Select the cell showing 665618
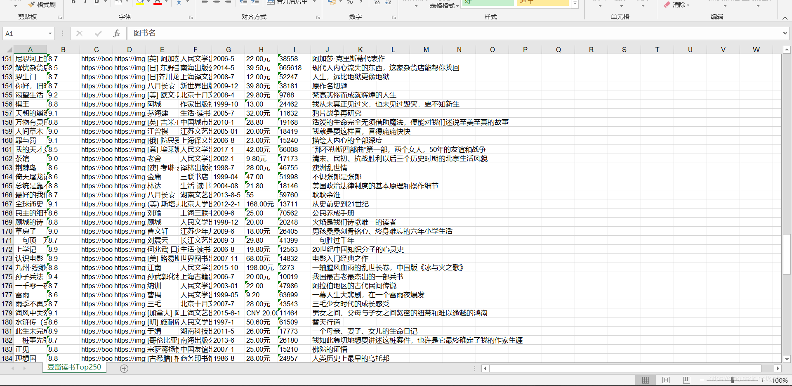The width and height of the screenshot is (792, 386). [x=294, y=68]
